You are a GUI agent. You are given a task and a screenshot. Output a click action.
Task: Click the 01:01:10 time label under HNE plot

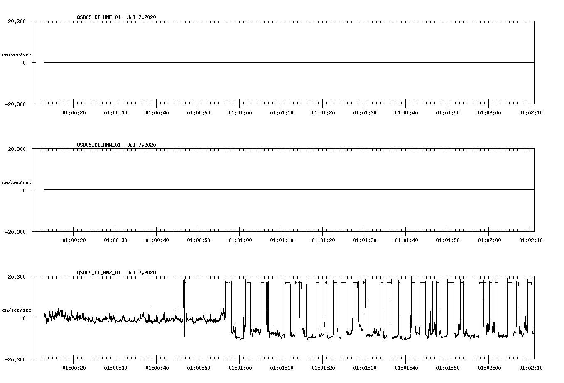282,112
